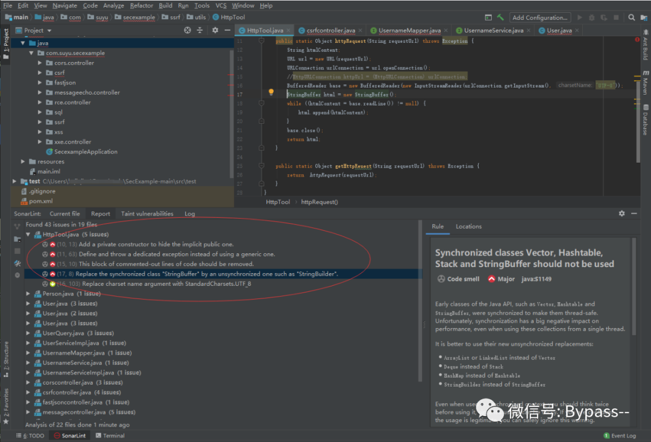This screenshot has height=442, width=651.
Task: Click the Rule description scrollbar
Action: click(x=634, y=286)
